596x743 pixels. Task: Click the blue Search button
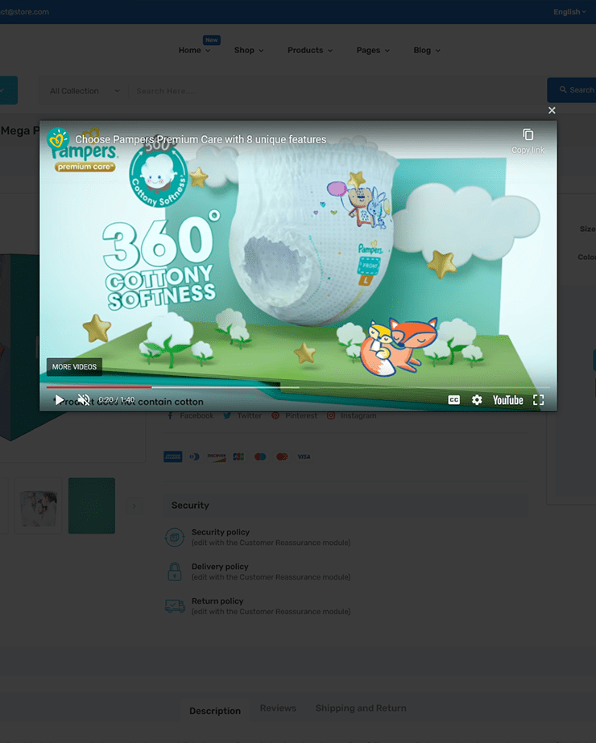pos(572,90)
